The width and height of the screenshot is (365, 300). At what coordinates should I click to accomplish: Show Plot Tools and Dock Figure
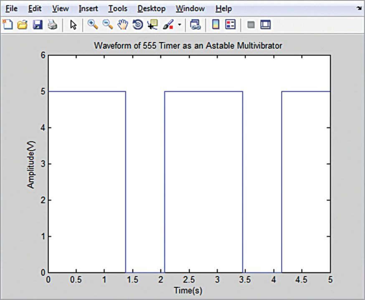click(x=265, y=25)
